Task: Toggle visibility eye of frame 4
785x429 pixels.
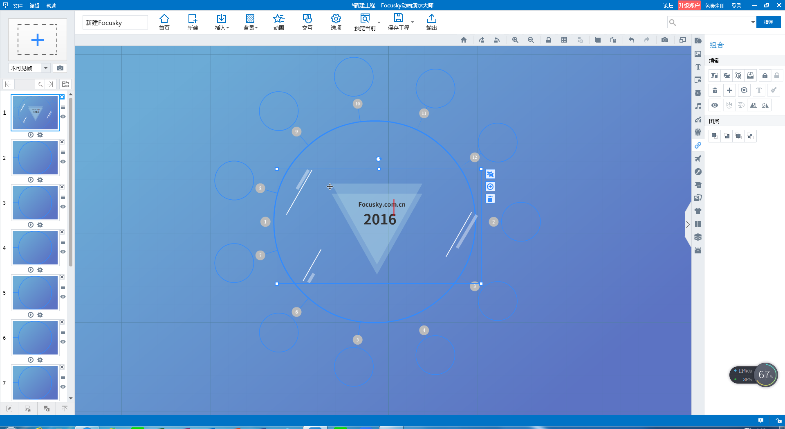Action: (63, 252)
